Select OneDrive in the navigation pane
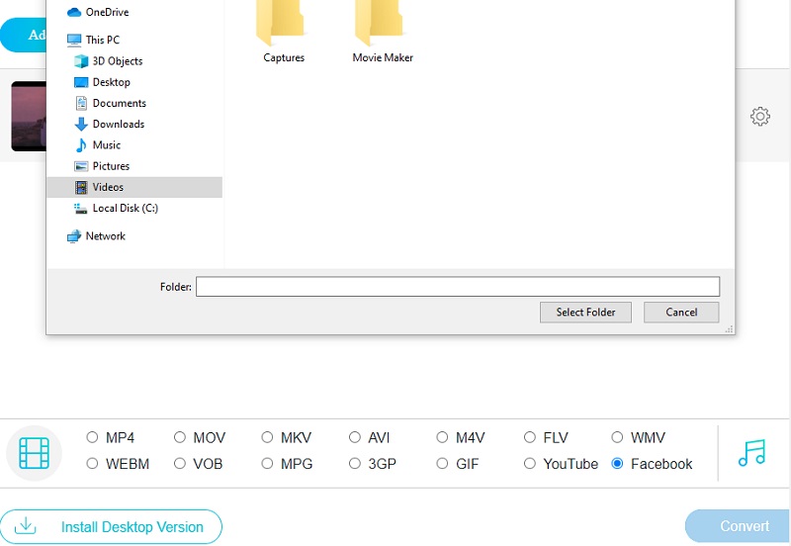Image resolution: width=791 pixels, height=546 pixels. click(106, 12)
